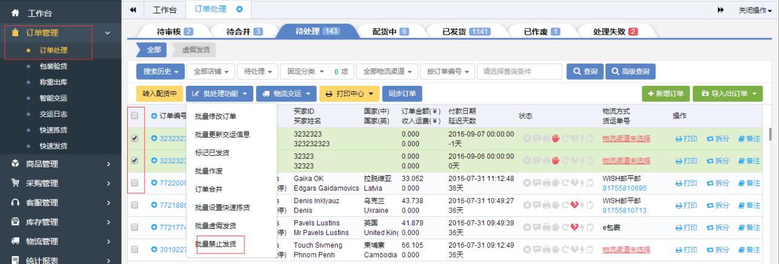Image resolution: width=779 pixels, height=264 pixels.
Task: Select 标记已发货 from the batch menu
Action: tap(212, 153)
